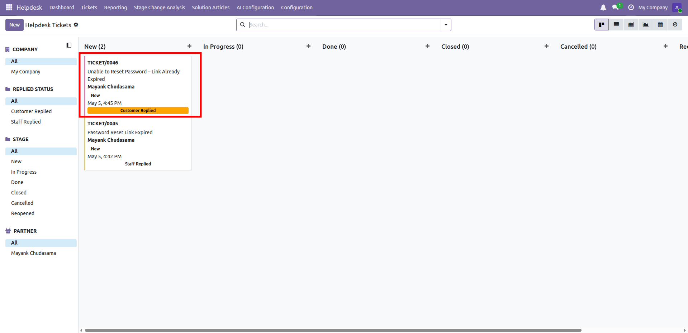Switch to Kanban view

pos(602,25)
